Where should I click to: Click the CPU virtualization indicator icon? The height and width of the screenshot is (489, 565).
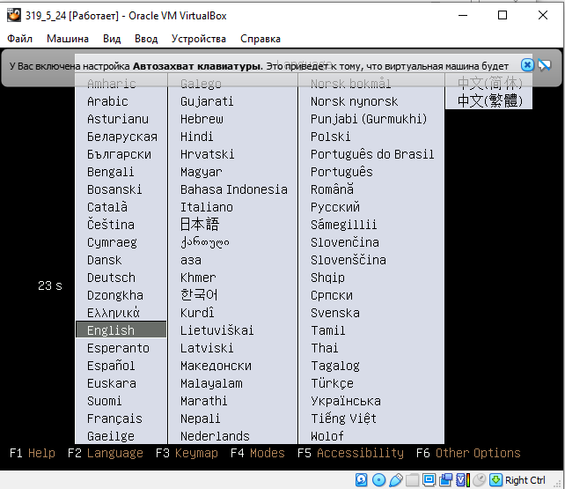(463, 480)
